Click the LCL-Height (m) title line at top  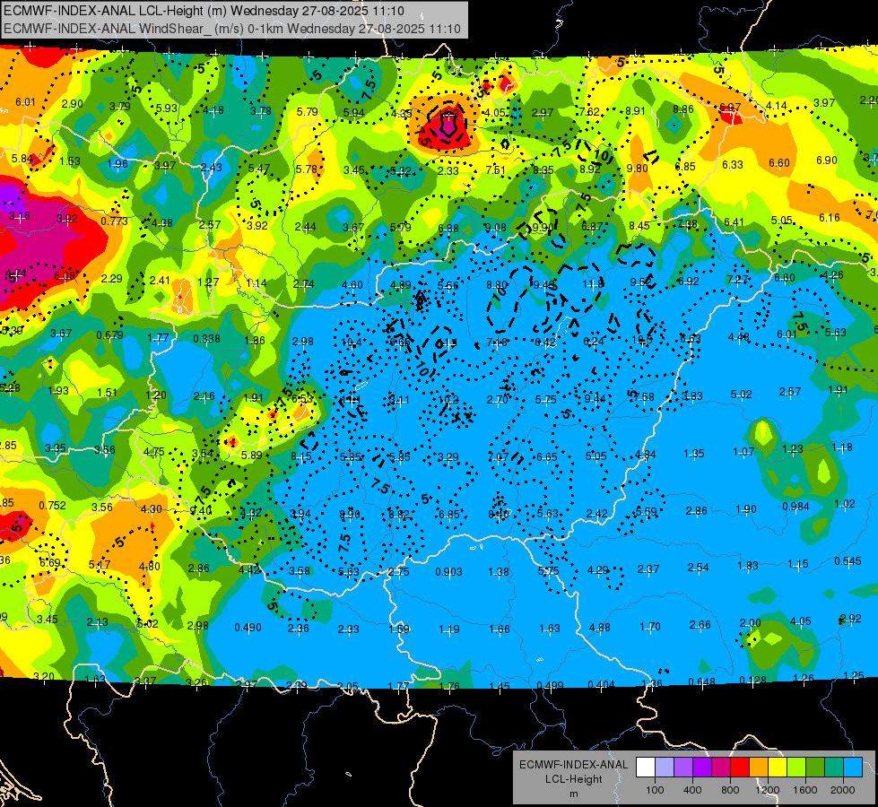[204, 11]
